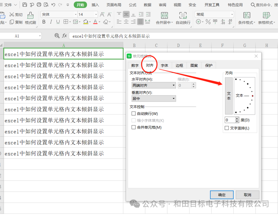
Task: Select column A header
Action: 63,45
